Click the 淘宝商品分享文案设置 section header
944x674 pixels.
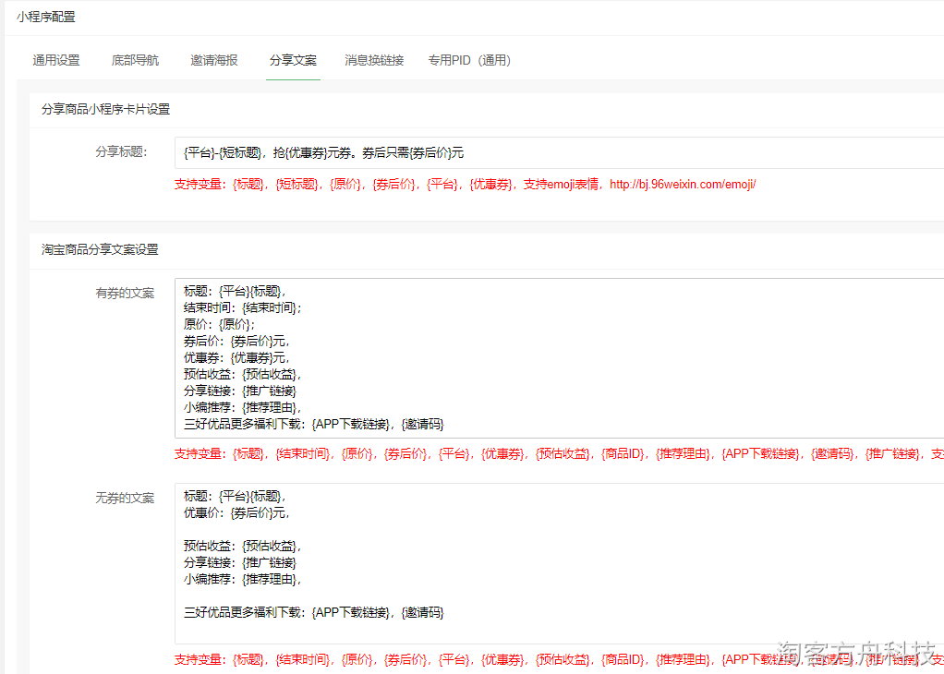[100, 249]
